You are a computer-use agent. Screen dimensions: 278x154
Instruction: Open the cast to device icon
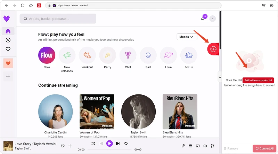198,146
